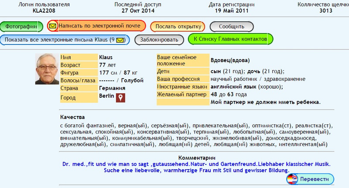Click last access date 27 Окт 2014
The height and width of the screenshot is (188, 349).
[138, 10]
